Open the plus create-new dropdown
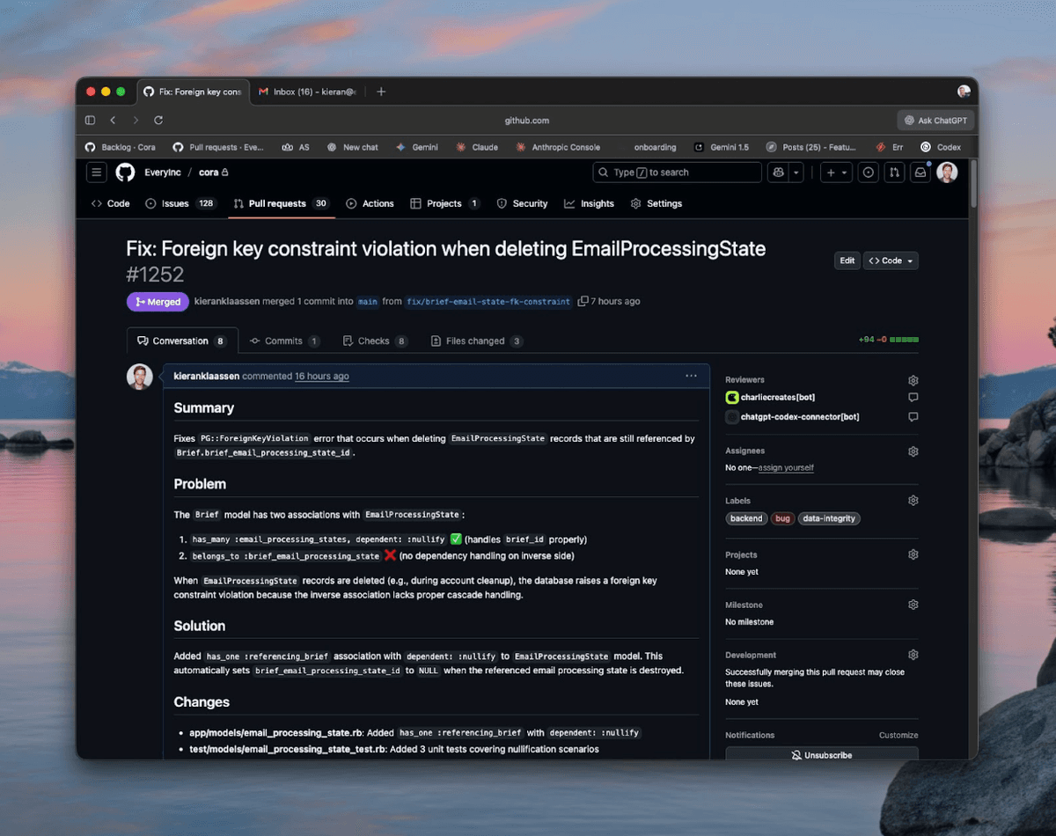1056x836 pixels. coord(836,172)
